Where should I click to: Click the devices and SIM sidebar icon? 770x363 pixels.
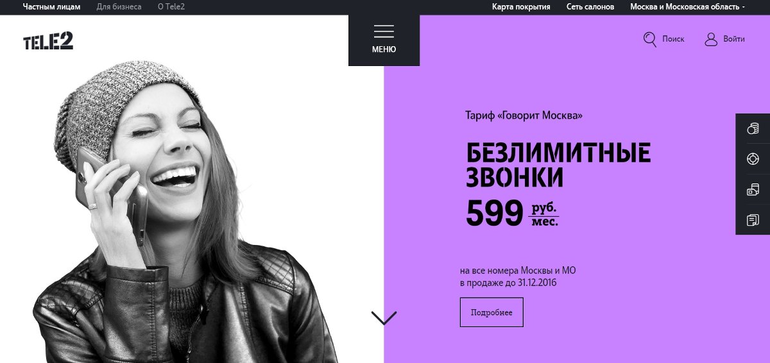[x=753, y=190]
